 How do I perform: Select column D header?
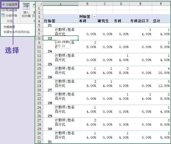(121, 4)
